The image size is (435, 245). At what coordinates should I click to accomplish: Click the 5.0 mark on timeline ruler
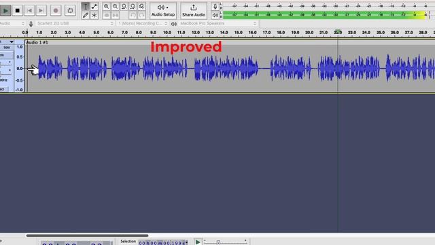[97, 33]
